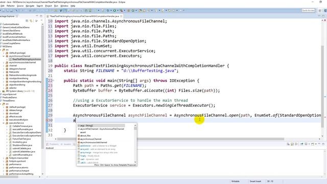The width and height of the screenshot is (327, 184).
Task: Minimize the editor area icon
Action: pyautogui.click(x=319, y=16)
